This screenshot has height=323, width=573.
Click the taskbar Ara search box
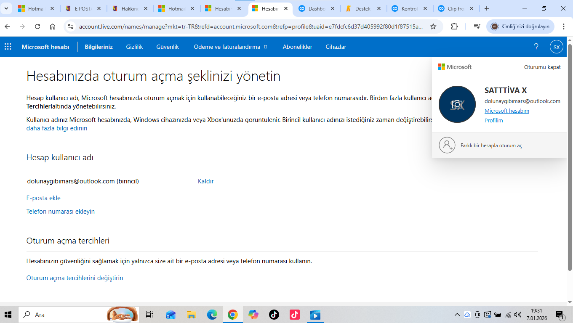(79, 315)
